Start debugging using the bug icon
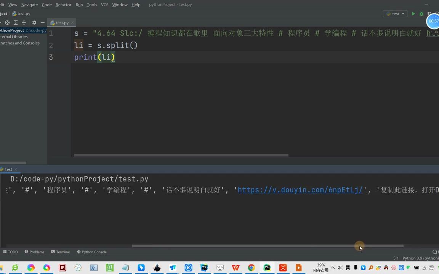The image size is (439, 274). [421, 13]
